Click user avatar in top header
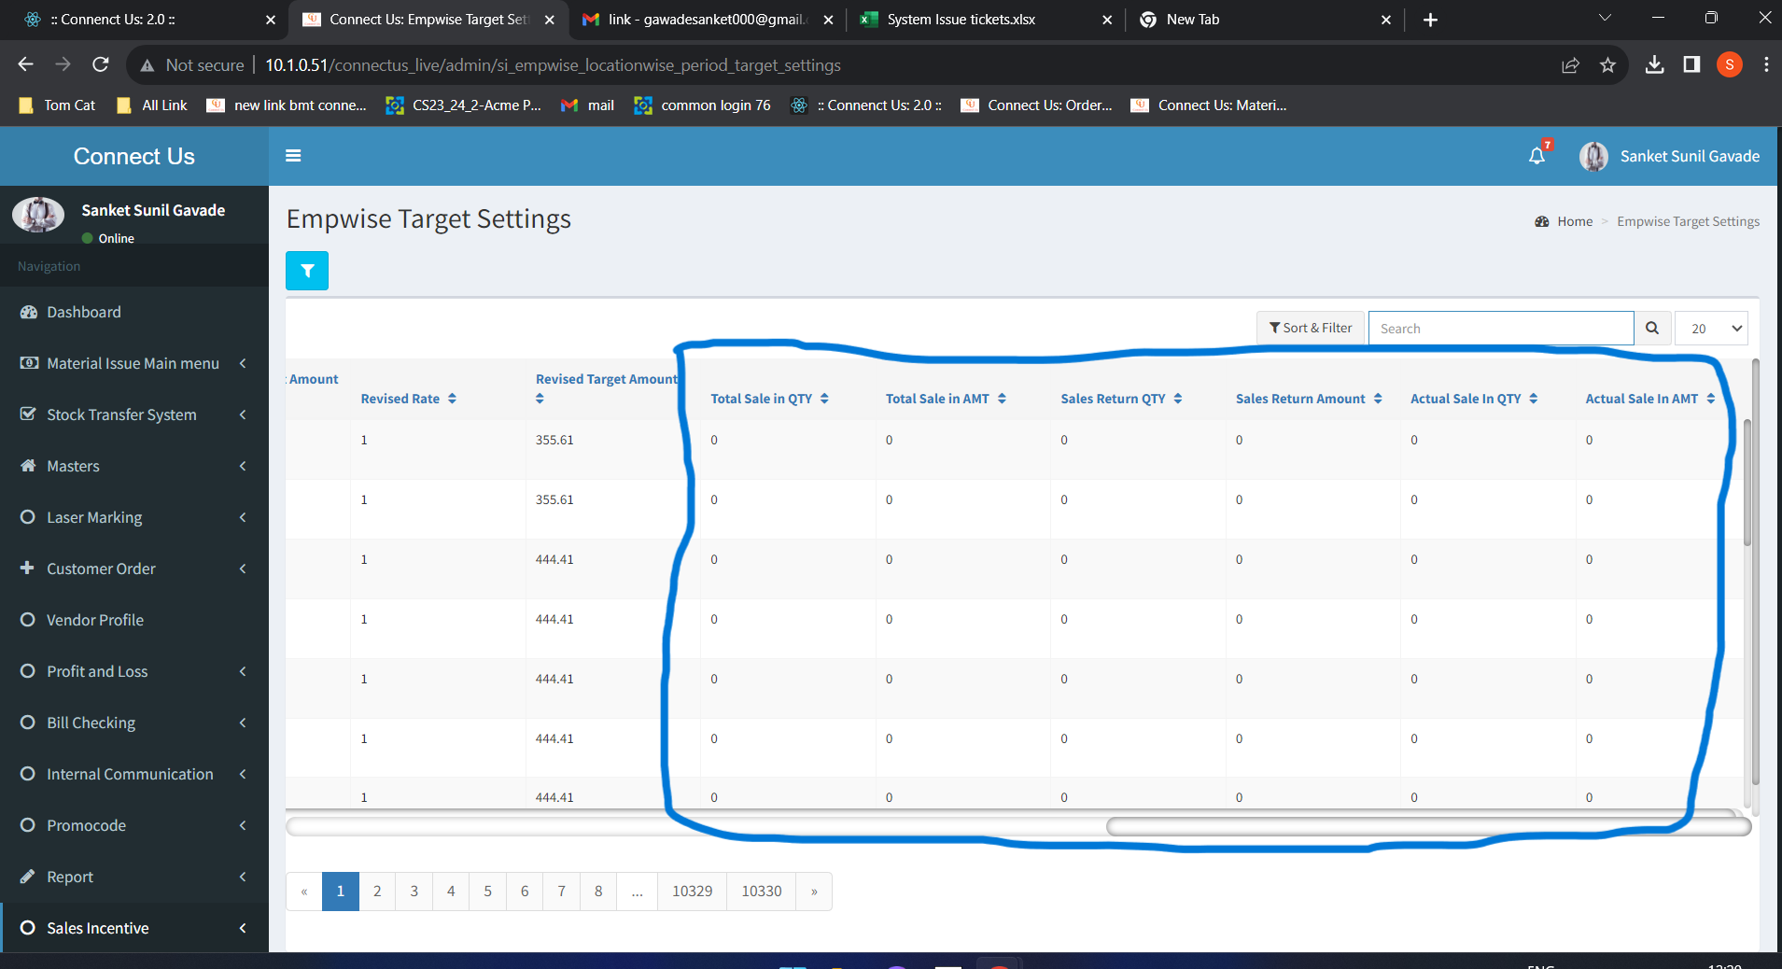This screenshot has width=1782, height=969. [1593, 156]
